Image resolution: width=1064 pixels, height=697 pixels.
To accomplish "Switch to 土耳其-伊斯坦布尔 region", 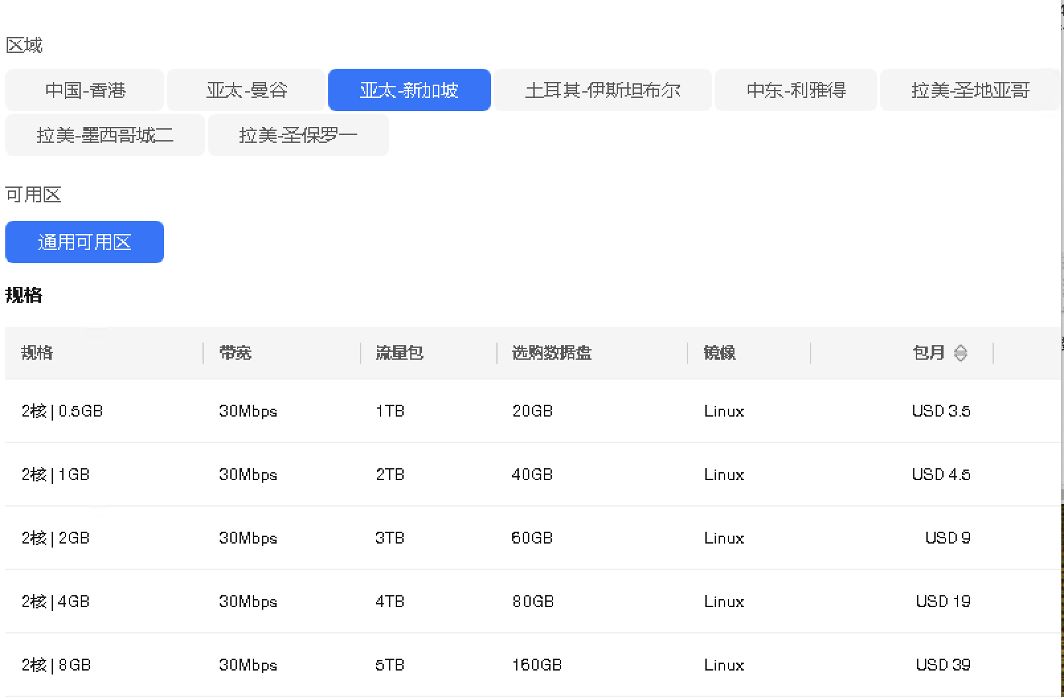I will click(602, 90).
